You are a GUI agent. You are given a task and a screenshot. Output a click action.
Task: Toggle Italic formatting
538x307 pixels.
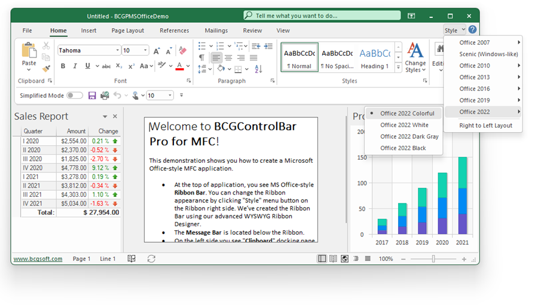(x=75, y=66)
